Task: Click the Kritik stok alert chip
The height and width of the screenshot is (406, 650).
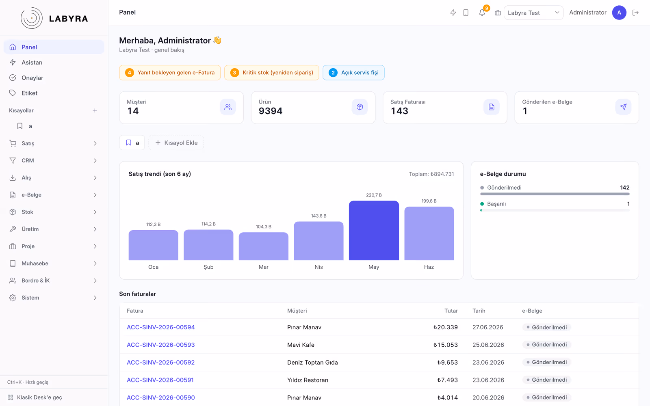Action: (272, 73)
